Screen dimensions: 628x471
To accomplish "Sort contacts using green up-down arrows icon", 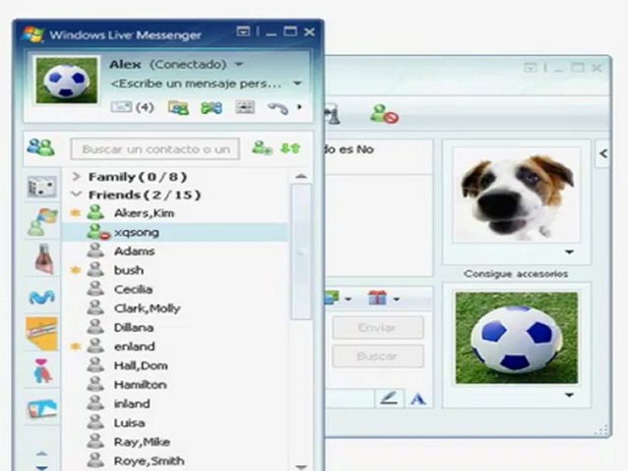I will pyautogui.click(x=290, y=148).
